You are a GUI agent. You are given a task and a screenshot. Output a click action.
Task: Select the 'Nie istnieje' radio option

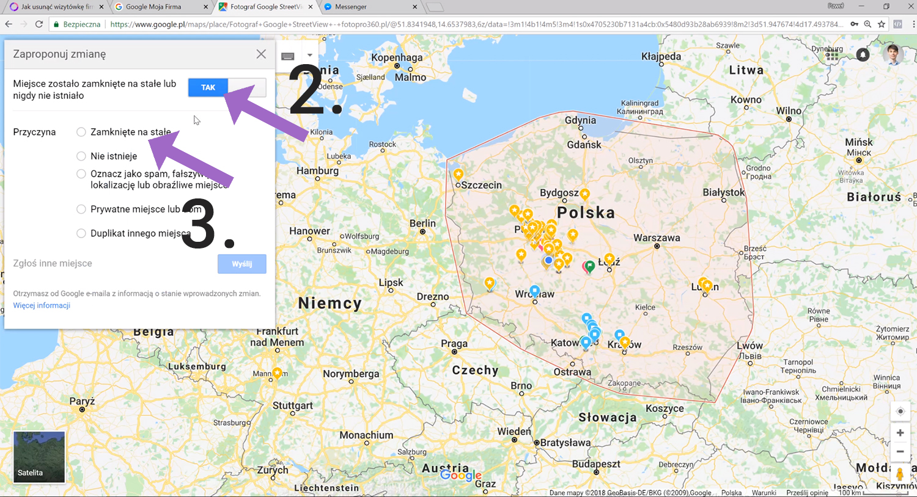81,156
